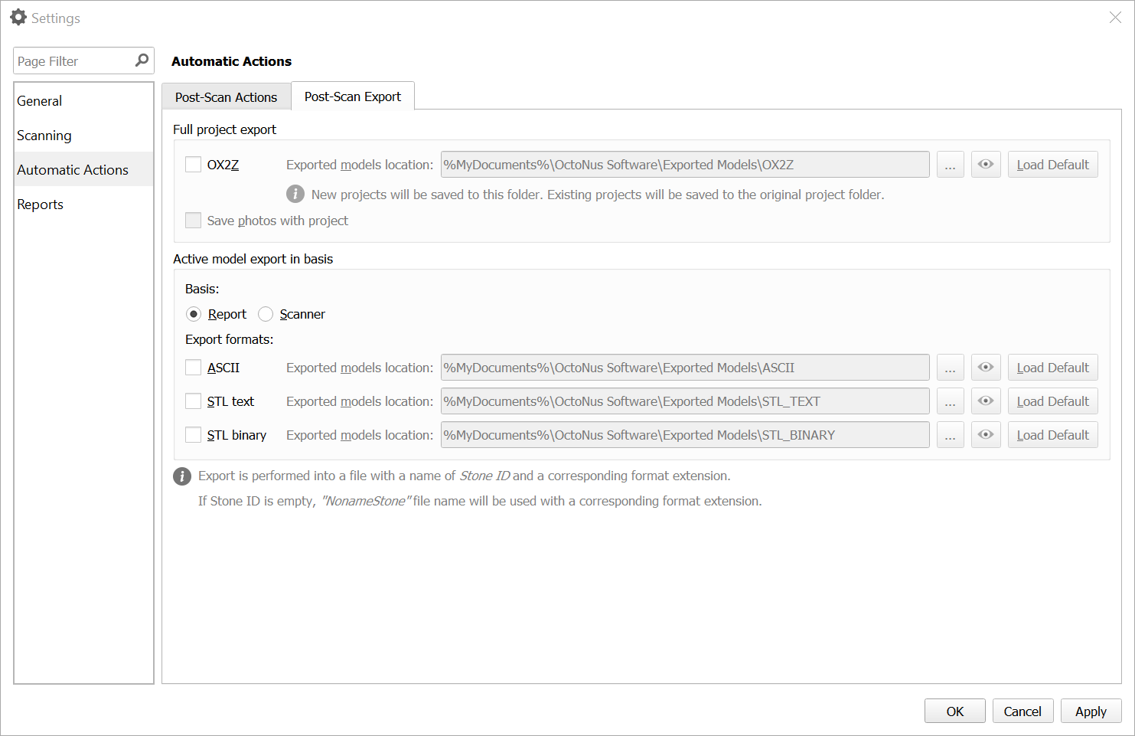
Task: Open the Reports settings page
Action: 40,204
